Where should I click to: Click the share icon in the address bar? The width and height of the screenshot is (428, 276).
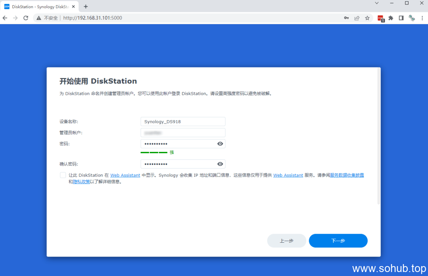[357, 18]
